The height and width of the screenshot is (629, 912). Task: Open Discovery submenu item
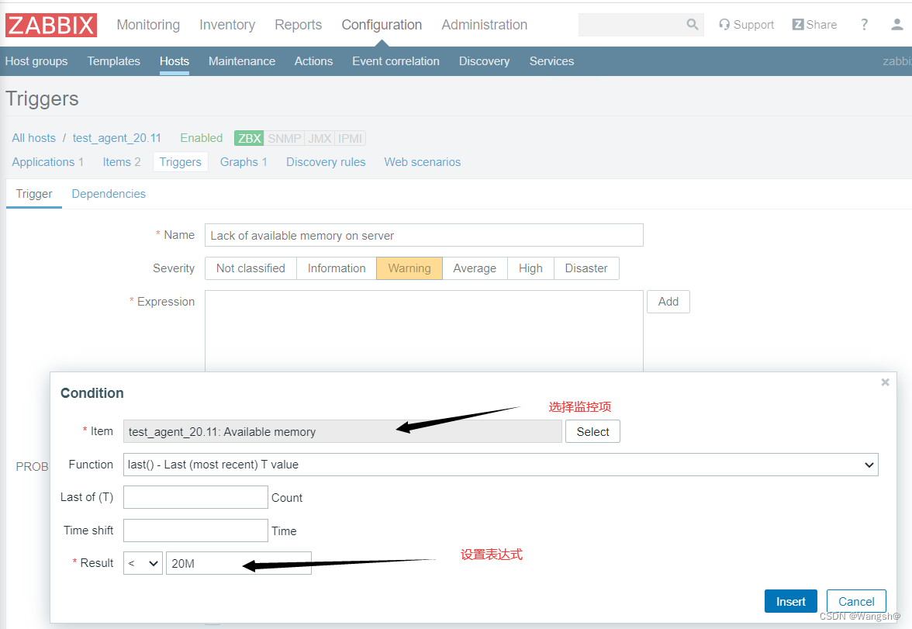(484, 61)
